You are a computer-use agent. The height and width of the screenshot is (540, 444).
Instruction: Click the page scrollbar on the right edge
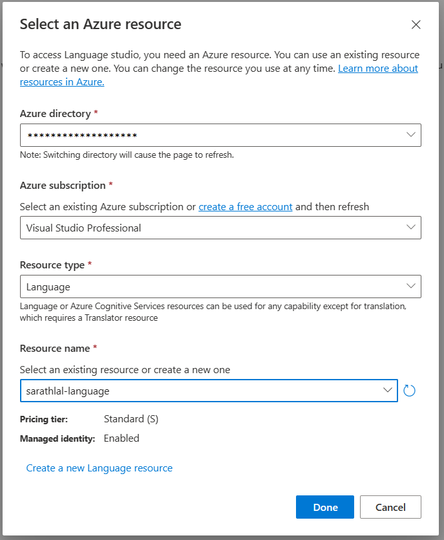[440, 259]
